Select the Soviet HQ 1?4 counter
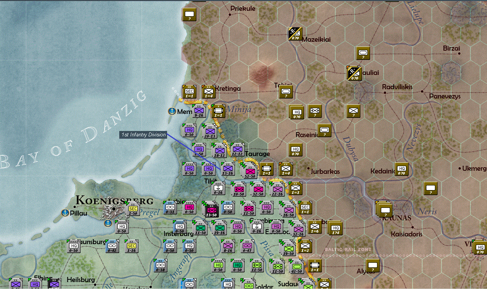Image resolution: width=487 pixels, height=289 pixels. coord(335,228)
